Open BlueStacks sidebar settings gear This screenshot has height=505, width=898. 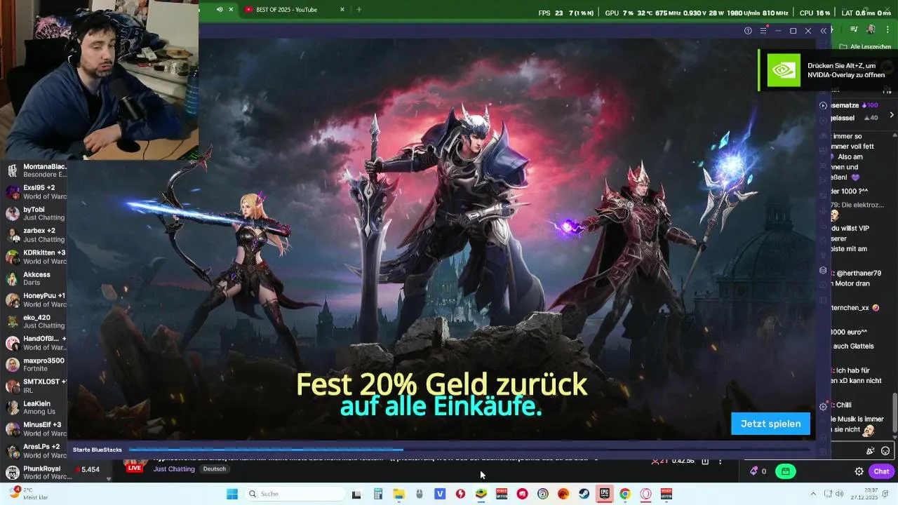click(823, 407)
